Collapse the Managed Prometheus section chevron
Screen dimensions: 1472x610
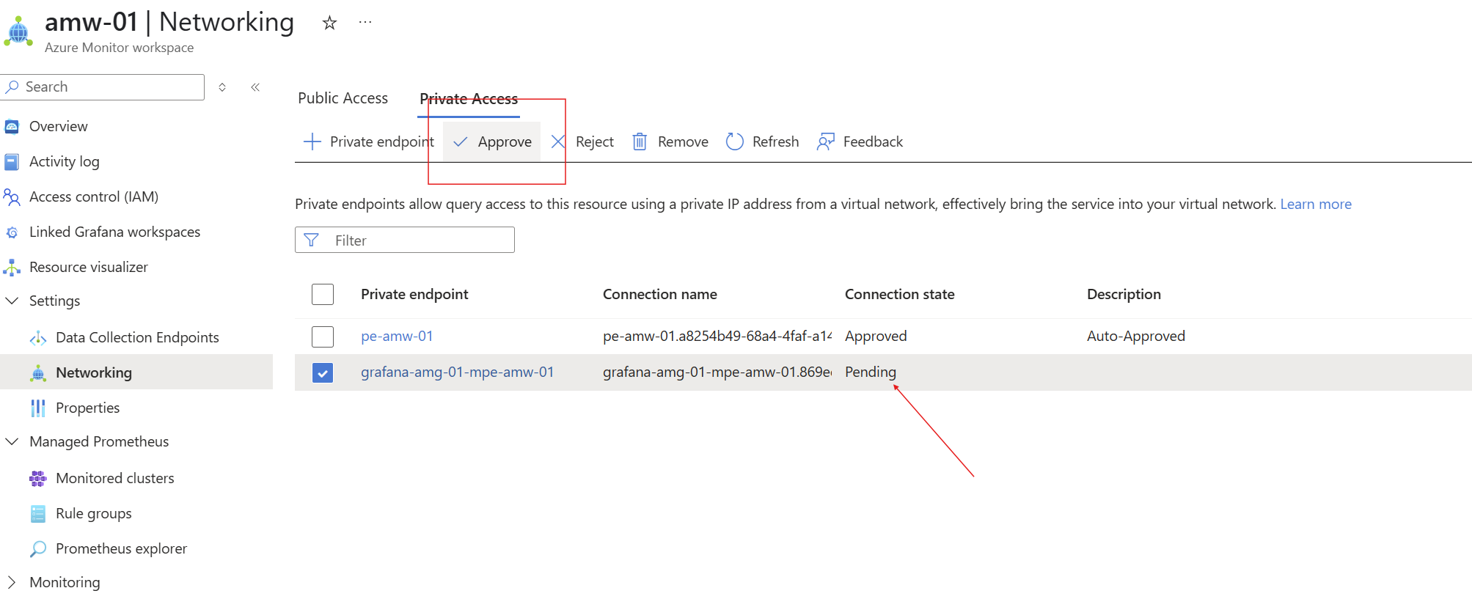12,442
